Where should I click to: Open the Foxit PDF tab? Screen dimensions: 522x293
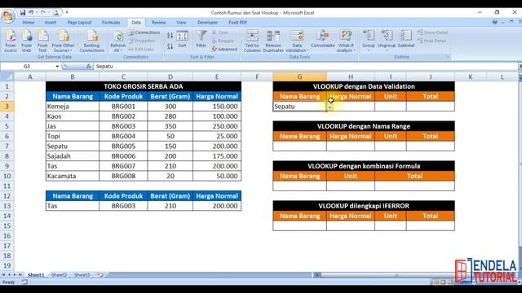point(237,22)
